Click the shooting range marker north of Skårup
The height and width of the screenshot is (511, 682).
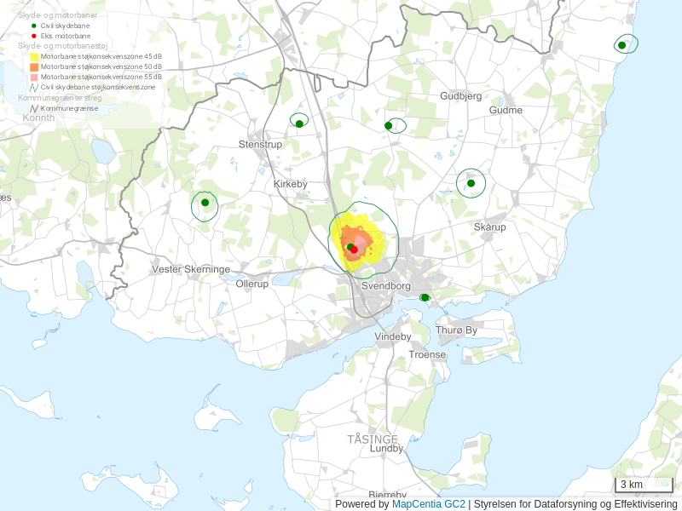coord(471,183)
